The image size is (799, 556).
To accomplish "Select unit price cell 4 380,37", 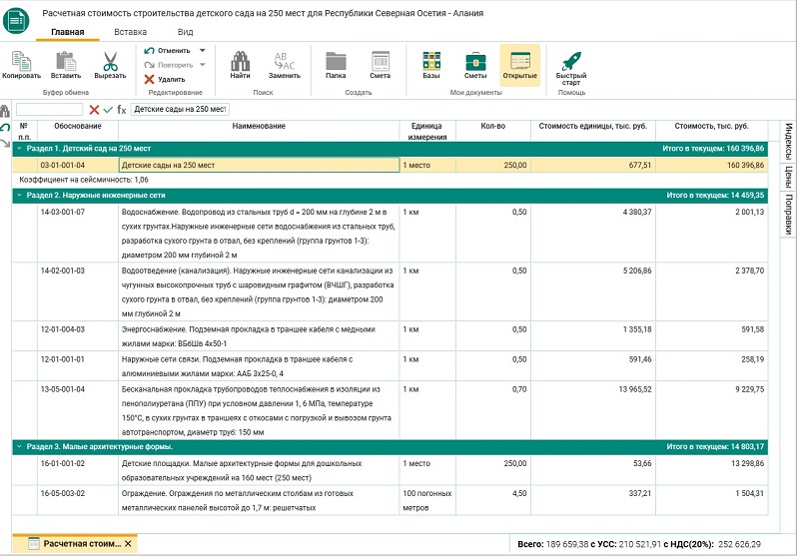I will point(593,234).
